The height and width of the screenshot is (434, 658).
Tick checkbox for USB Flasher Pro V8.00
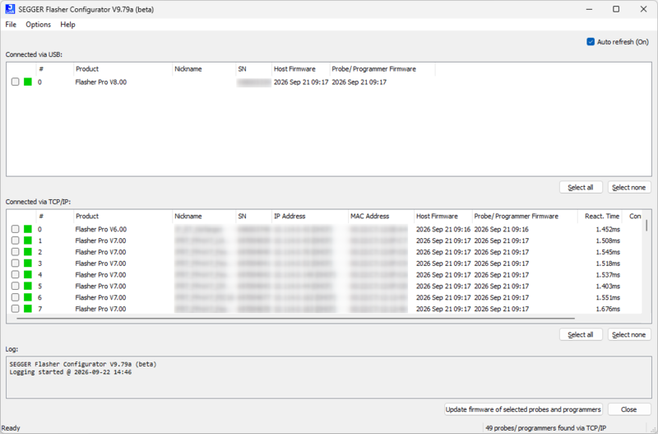pyautogui.click(x=15, y=82)
